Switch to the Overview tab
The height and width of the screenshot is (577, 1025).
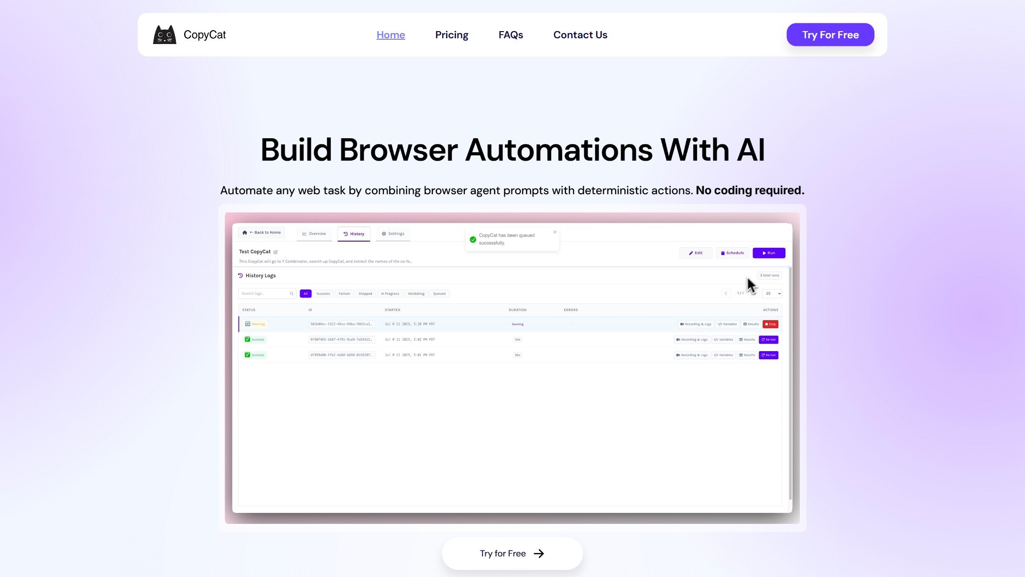coord(314,233)
